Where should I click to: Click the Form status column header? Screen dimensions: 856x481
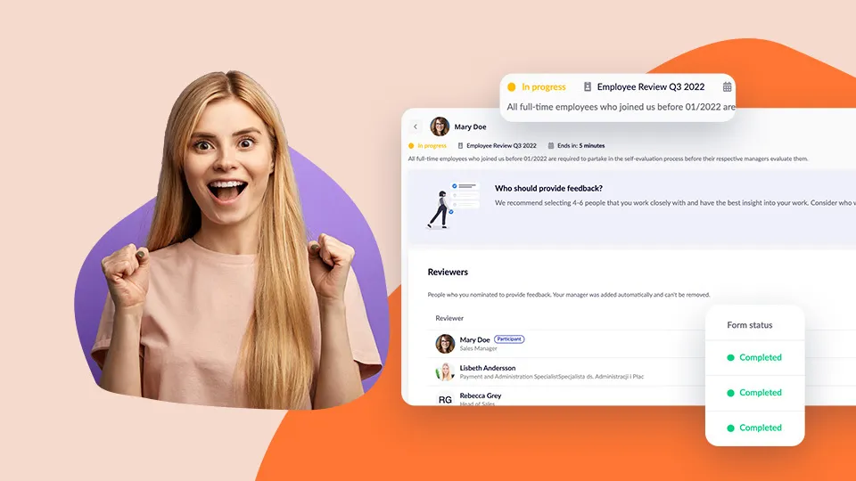pyautogui.click(x=750, y=325)
